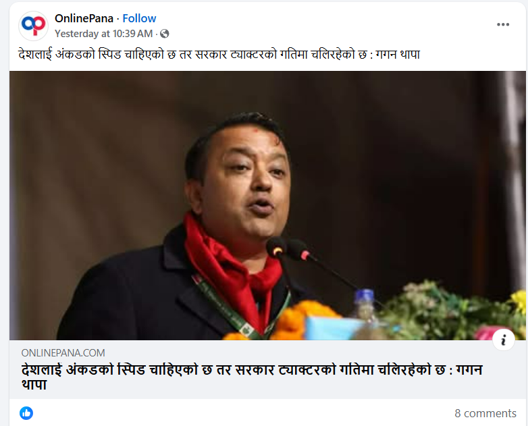
Task: Open the bold Nepali article headline link
Action: click(x=252, y=377)
